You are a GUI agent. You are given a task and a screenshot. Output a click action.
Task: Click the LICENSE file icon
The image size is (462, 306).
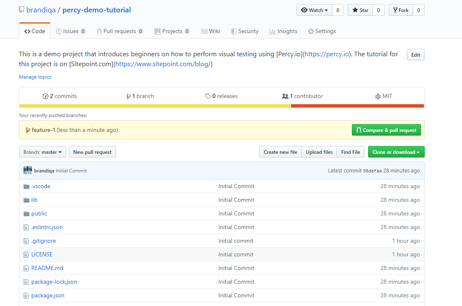tap(26, 254)
